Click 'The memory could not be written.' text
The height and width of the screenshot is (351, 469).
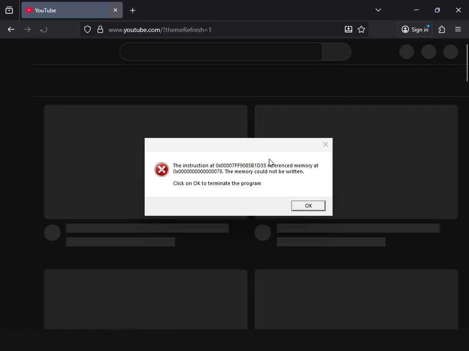[x=264, y=171]
